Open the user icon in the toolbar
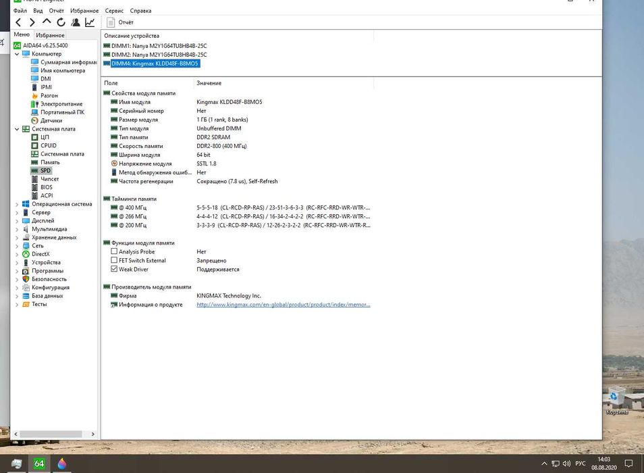Image resolution: width=644 pixels, height=473 pixels. click(x=75, y=22)
